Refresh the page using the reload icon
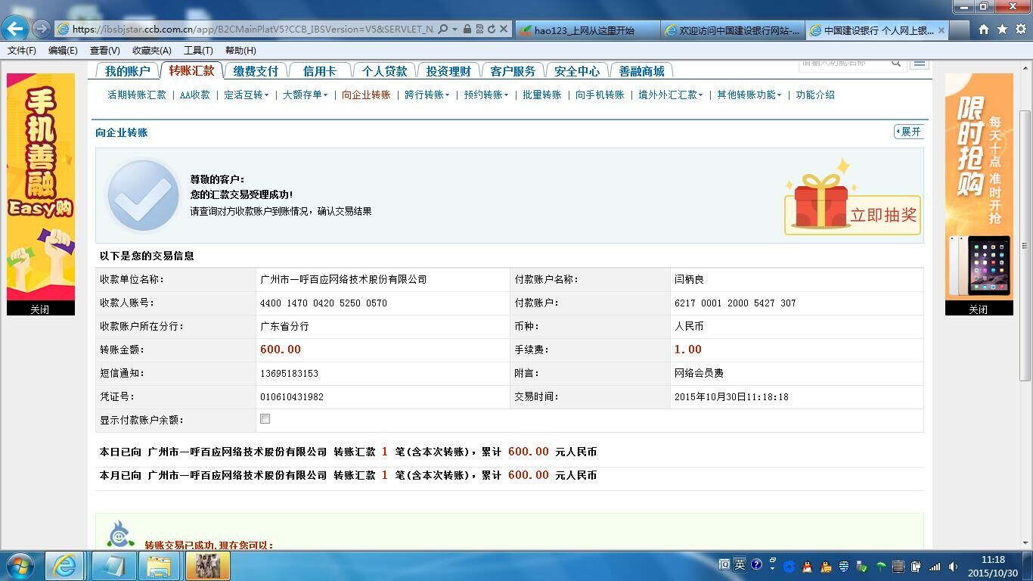Screen dimensions: 1033x581 pos(491,30)
